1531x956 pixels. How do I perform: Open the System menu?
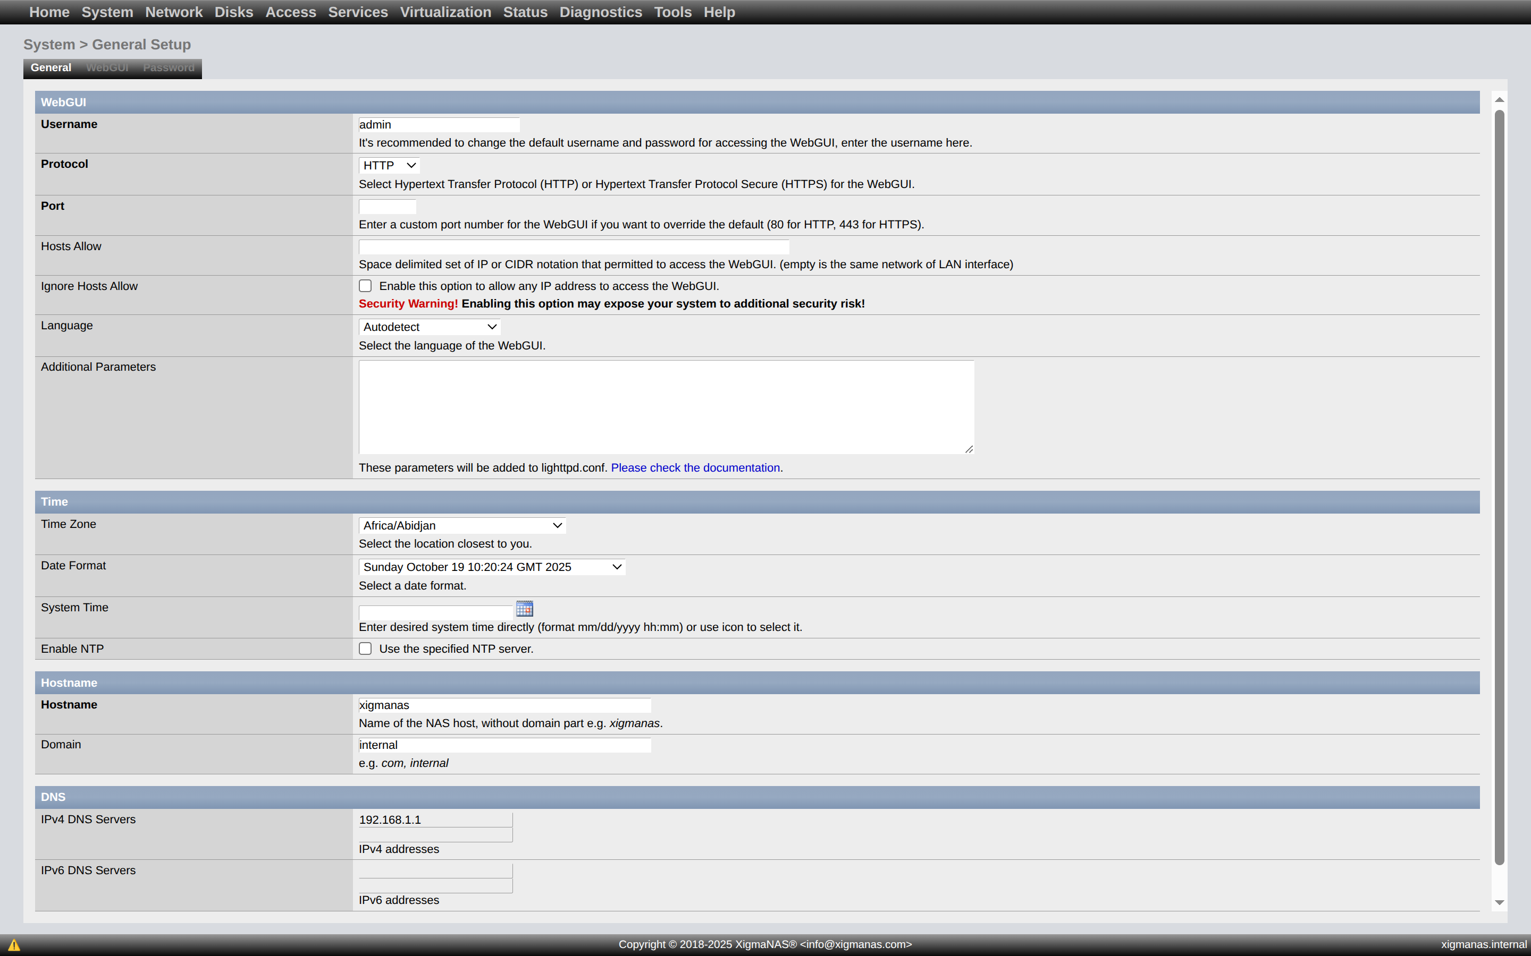(x=107, y=12)
